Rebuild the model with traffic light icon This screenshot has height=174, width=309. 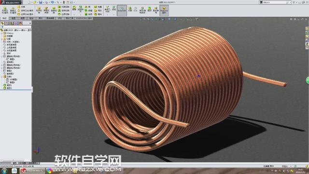64,2
